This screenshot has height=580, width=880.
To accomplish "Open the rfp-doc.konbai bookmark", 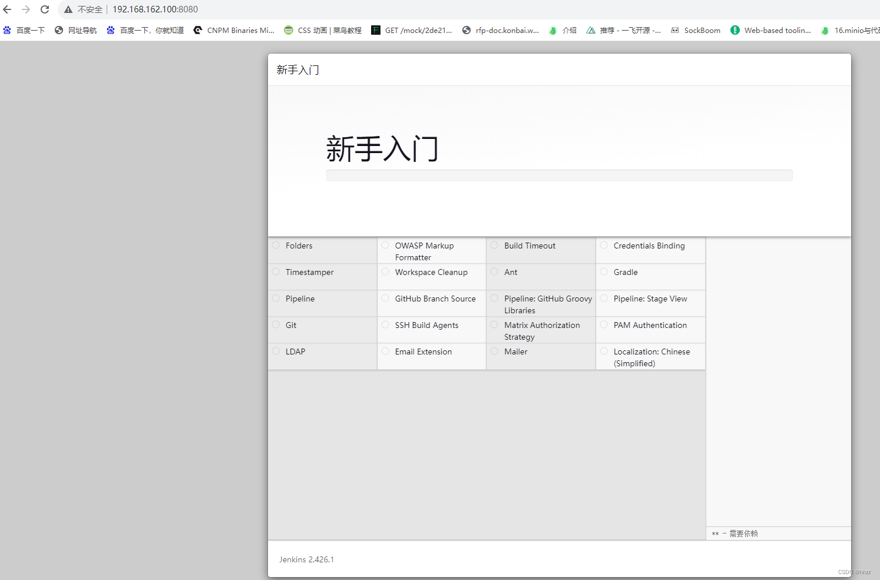I will [501, 30].
